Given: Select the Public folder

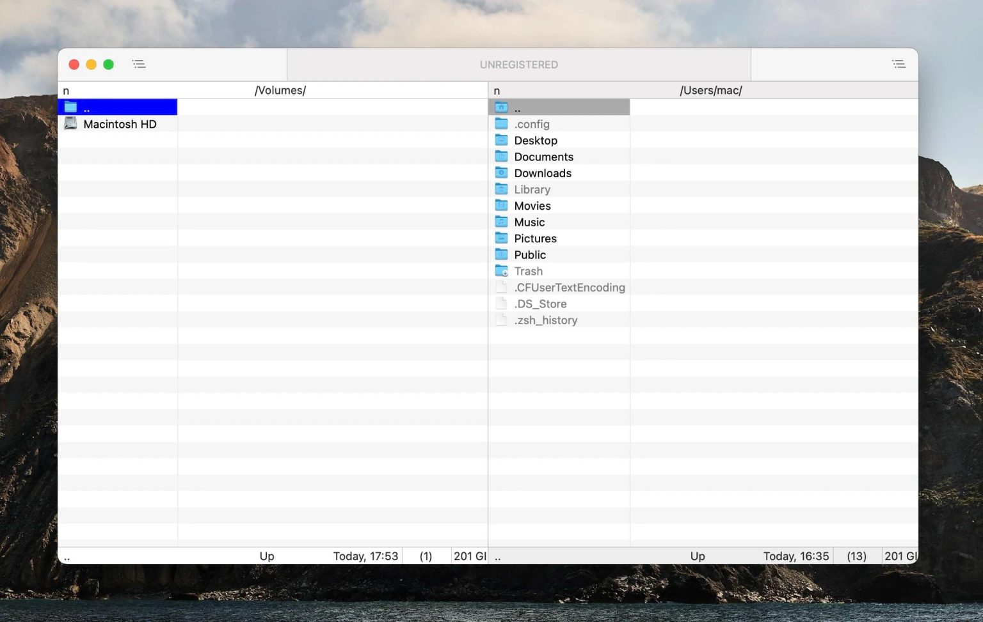Looking at the screenshot, I should (530, 254).
